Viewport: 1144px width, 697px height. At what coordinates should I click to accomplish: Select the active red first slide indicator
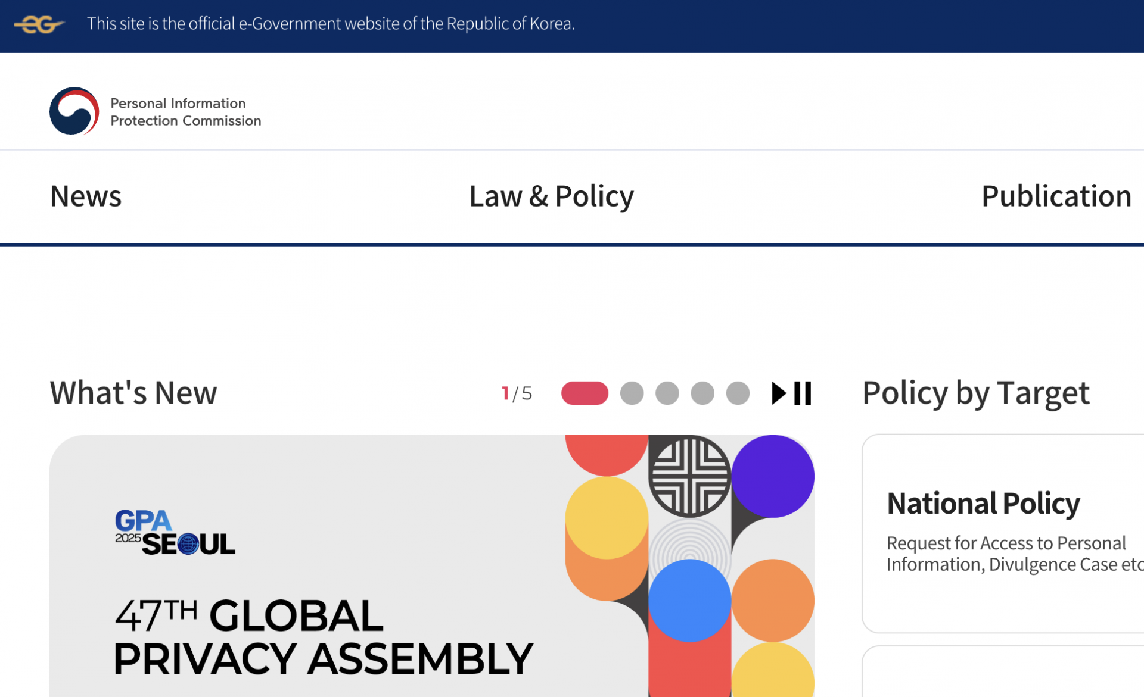coord(584,393)
